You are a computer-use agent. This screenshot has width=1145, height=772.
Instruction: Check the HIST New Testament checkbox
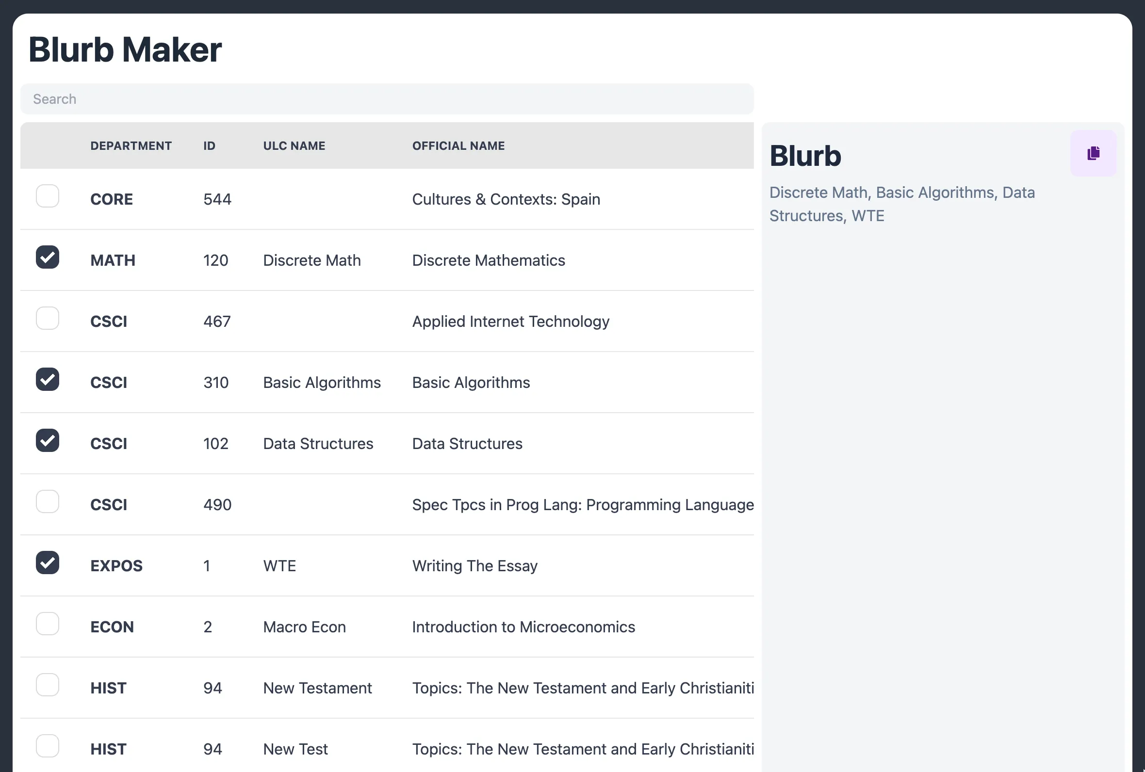(x=47, y=684)
